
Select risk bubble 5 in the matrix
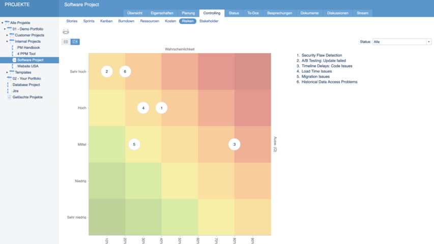(134, 144)
